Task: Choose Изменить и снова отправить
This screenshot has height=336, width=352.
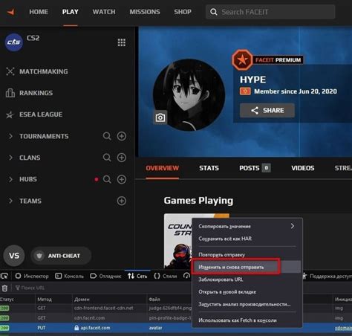Action: coord(247,267)
